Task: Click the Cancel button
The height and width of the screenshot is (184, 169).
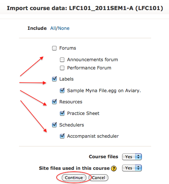Action: pos(98,178)
